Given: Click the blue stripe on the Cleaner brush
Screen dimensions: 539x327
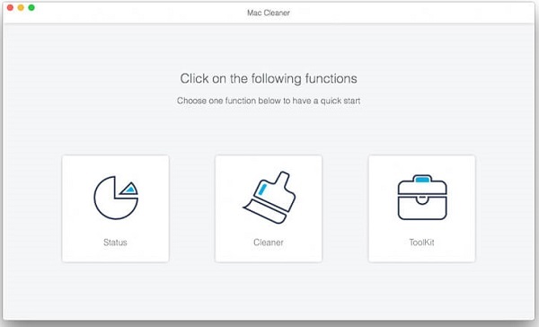Looking at the screenshot, I should point(262,189).
